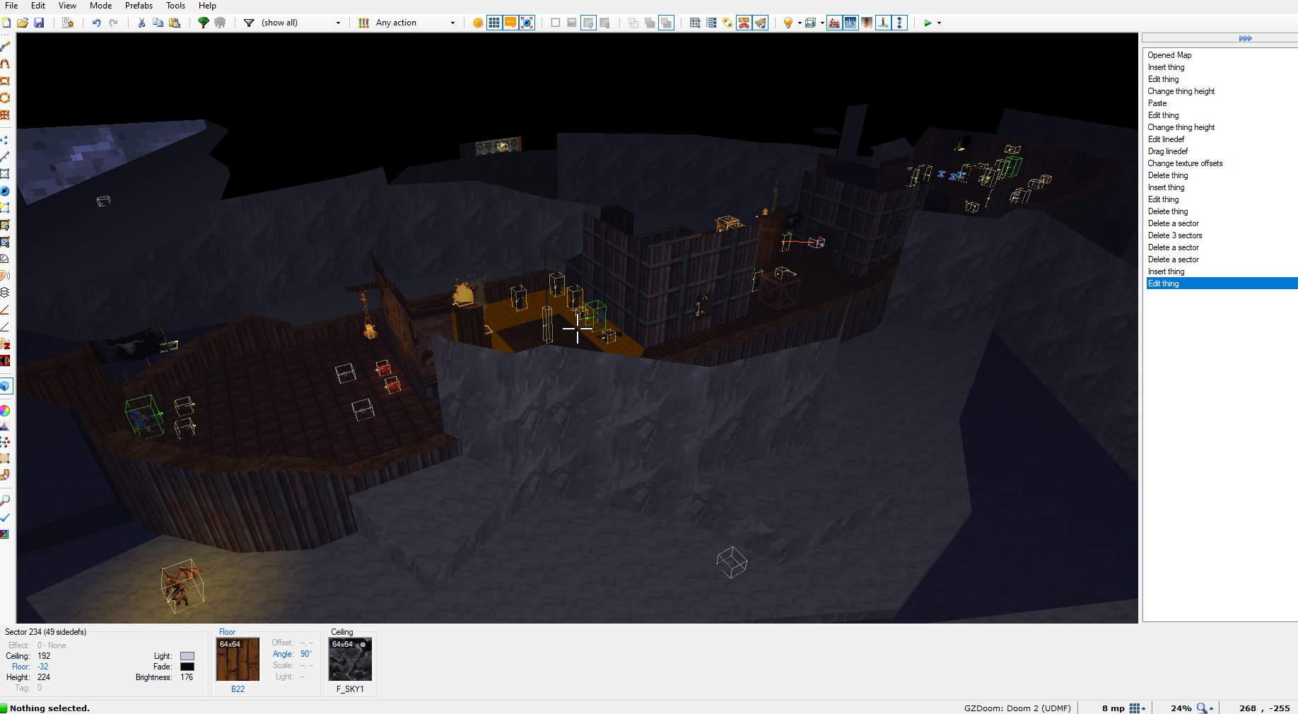The height and width of the screenshot is (714, 1298).
Task: Open the Any action dropdown
Action: click(416, 23)
